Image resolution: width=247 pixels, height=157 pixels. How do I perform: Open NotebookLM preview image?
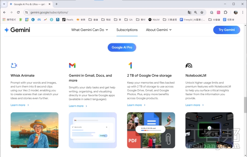[x=209, y=130]
